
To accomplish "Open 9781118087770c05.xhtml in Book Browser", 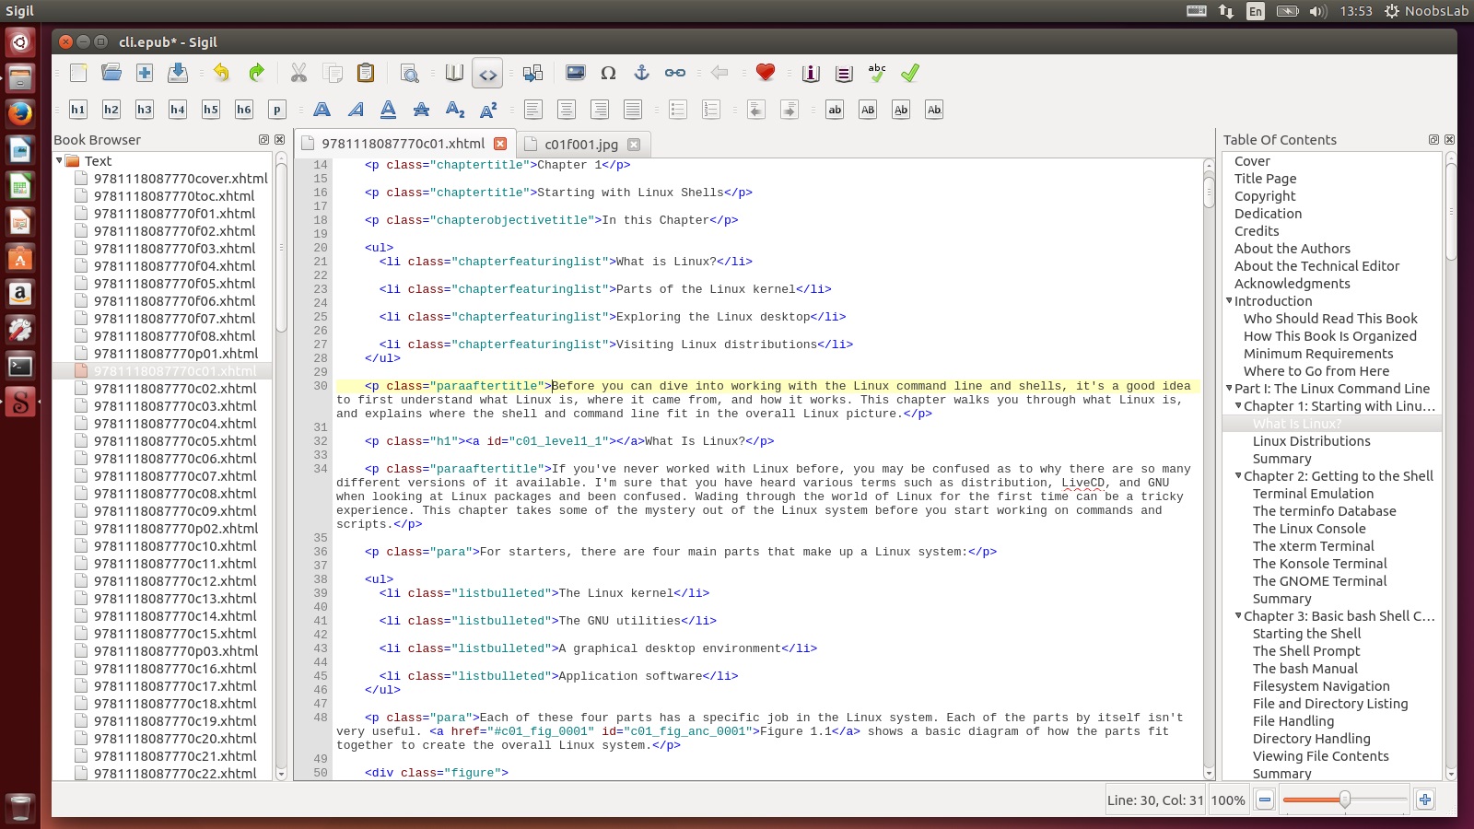I will [x=175, y=441].
